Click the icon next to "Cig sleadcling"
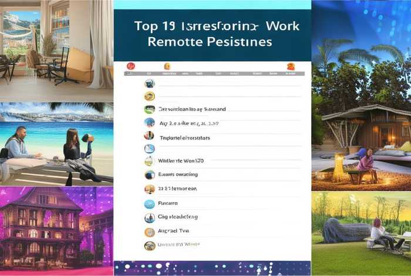Image resolution: width=411 pixels, height=276 pixels. click(x=149, y=218)
